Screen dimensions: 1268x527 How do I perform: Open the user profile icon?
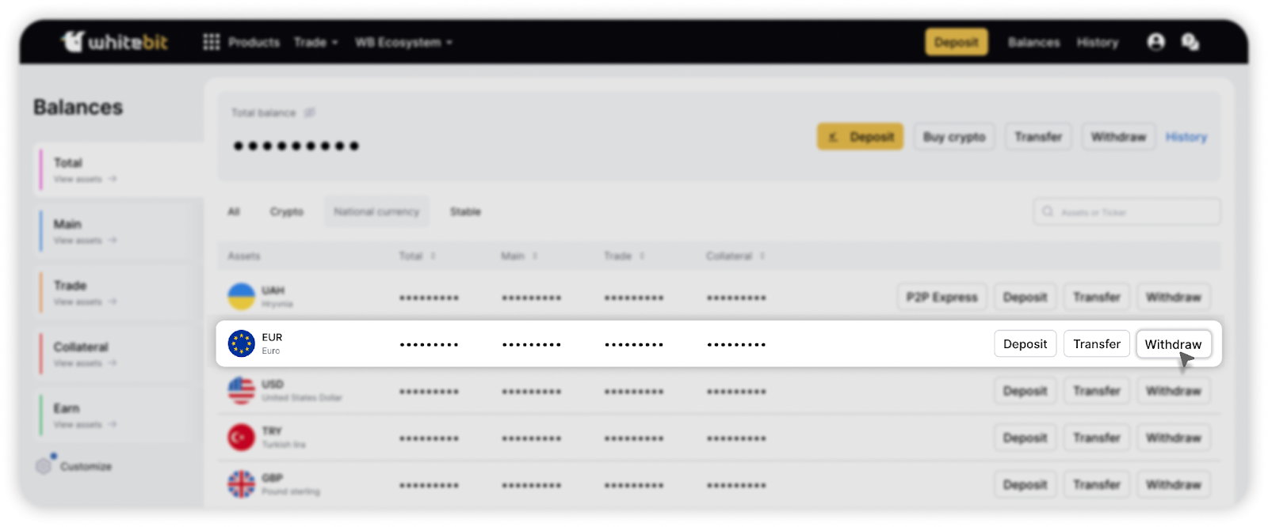1155,42
